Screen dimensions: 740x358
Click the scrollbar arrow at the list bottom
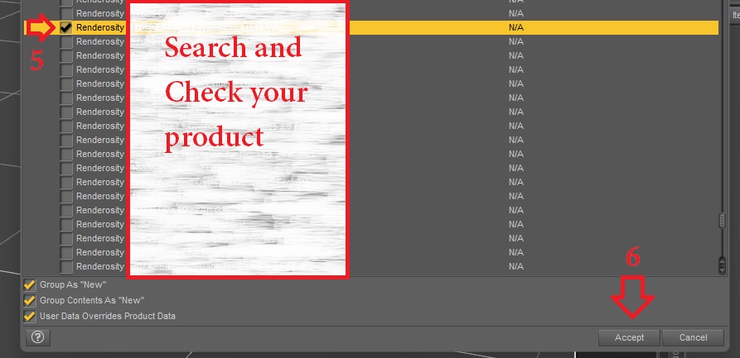coord(722,270)
